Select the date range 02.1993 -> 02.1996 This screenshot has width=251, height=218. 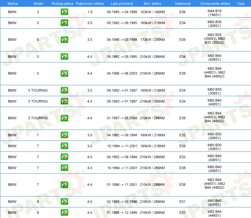click(122, 202)
